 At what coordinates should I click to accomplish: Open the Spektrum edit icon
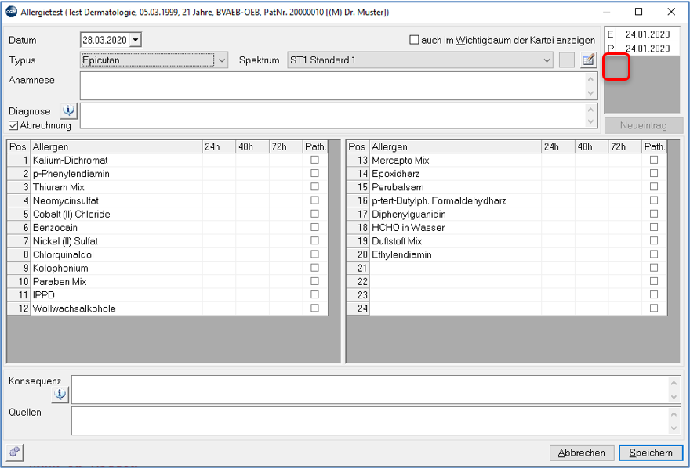coord(588,60)
